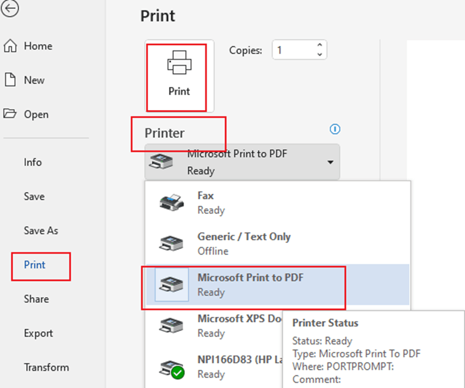The height and width of the screenshot is (388, 465).
Task: Select Open in the backstage menu
Action: coord(36,114)
